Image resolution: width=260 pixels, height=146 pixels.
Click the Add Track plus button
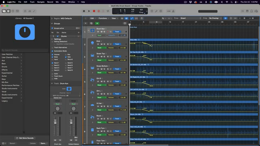(86, 24)
